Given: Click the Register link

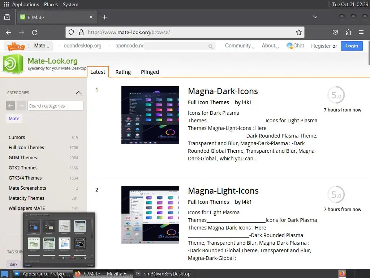Looking at the screenshot, I should pyautogui.click(x=321, y=46).
